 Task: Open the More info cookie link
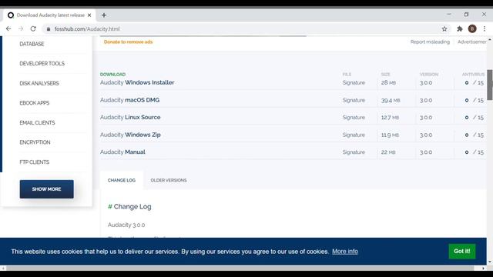[345, 252]
